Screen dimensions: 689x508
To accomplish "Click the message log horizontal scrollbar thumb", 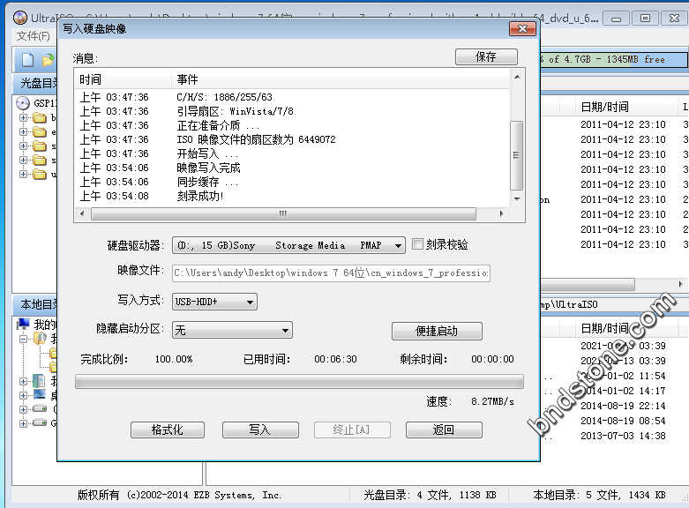I will click(x=283, y=214).
